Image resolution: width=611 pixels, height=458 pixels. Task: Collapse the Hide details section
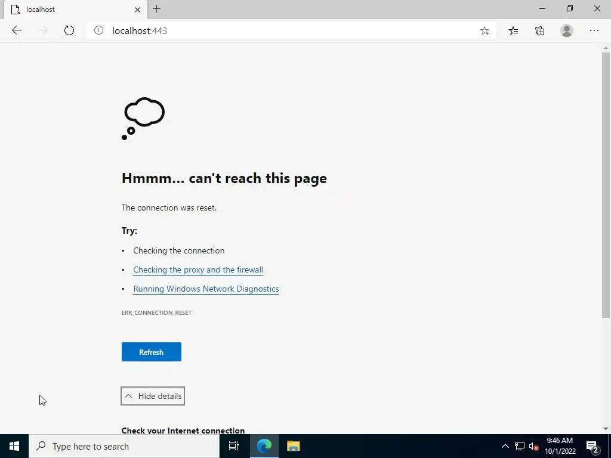(x=153, y=396)
